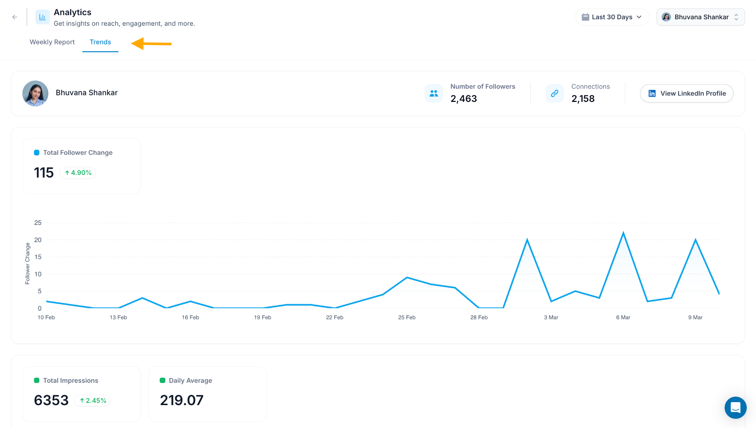Click the followers people icon
Image resolution: width=756 pixels, height=428 pixels.
coord(434,93)
